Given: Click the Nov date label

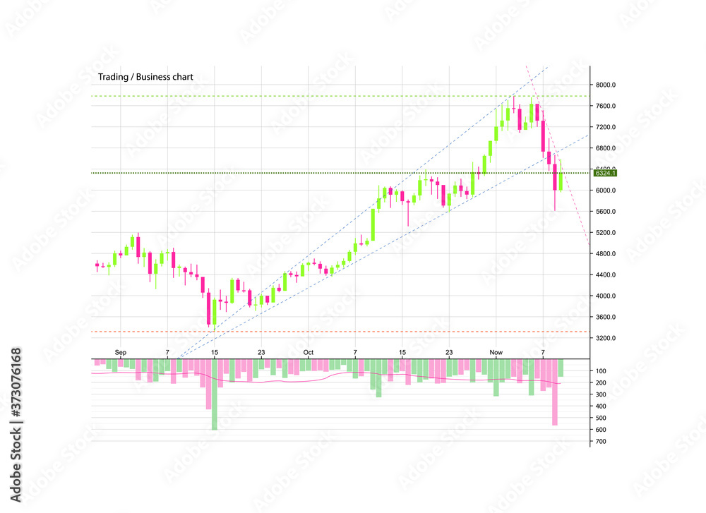Looking at the screenshot, I should 496,352.
